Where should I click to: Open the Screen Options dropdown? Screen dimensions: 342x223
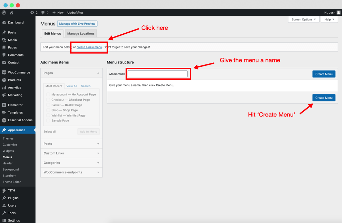(x=303, y=19)
